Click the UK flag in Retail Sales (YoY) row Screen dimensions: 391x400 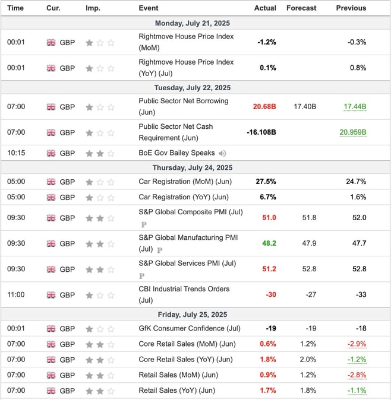point(51,391)
